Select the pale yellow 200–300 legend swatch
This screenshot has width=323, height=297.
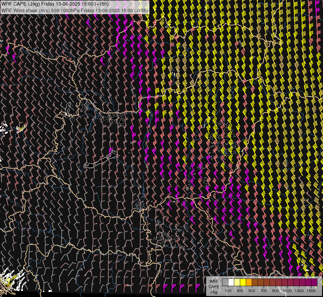tap(237, 282)
